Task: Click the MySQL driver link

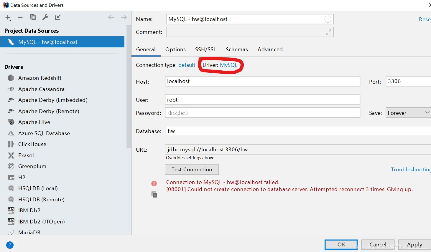Action: pos(228,65)
